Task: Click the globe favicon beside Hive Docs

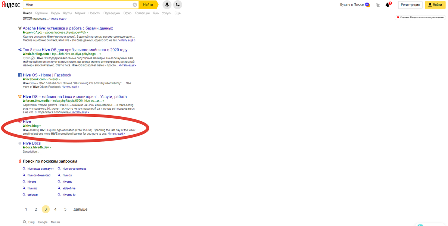Action: (x=20, y=143)
